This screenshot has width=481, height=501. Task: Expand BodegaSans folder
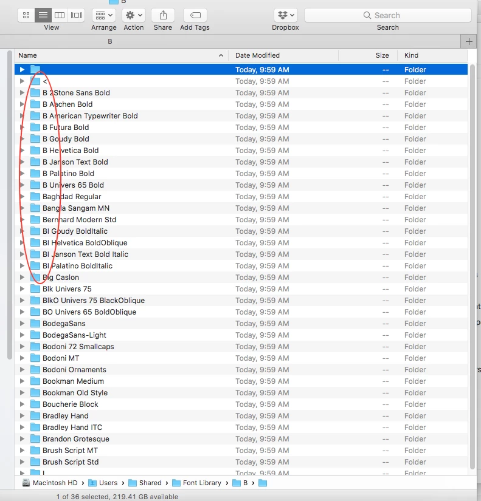point(22,323)
